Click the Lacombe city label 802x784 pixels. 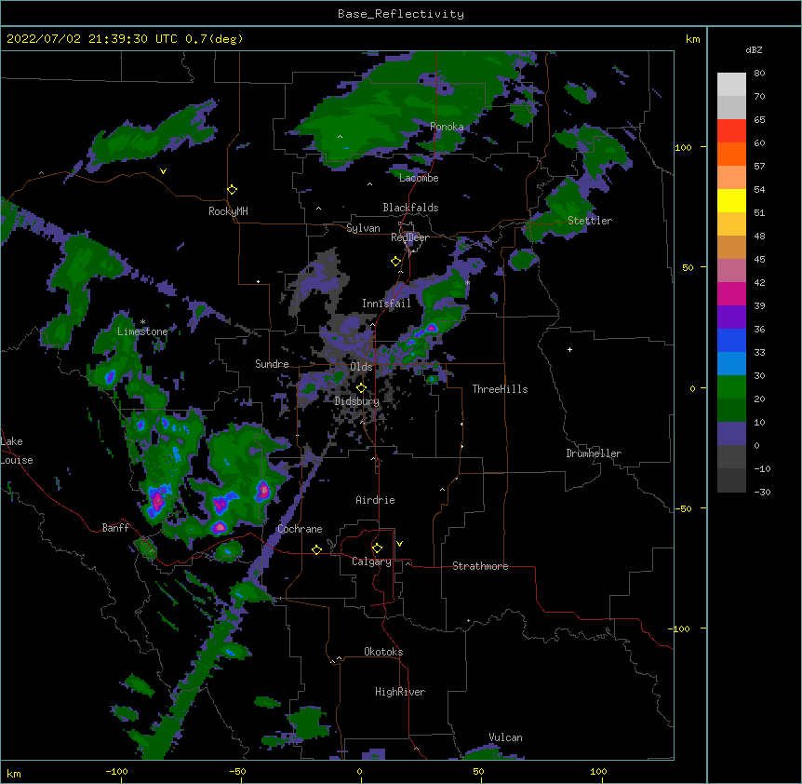click(x=419, y=178)
